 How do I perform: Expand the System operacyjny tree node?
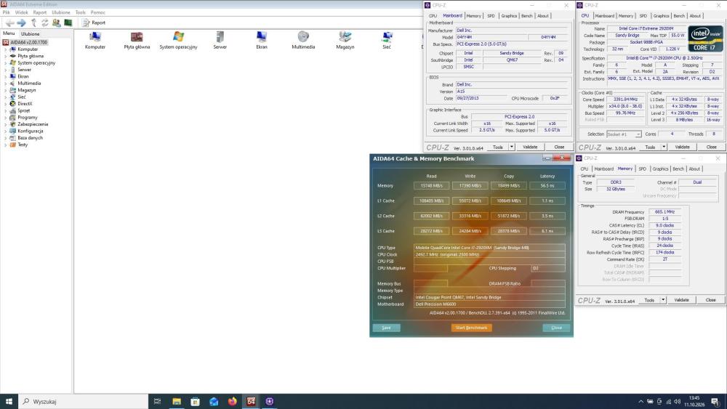6,63
